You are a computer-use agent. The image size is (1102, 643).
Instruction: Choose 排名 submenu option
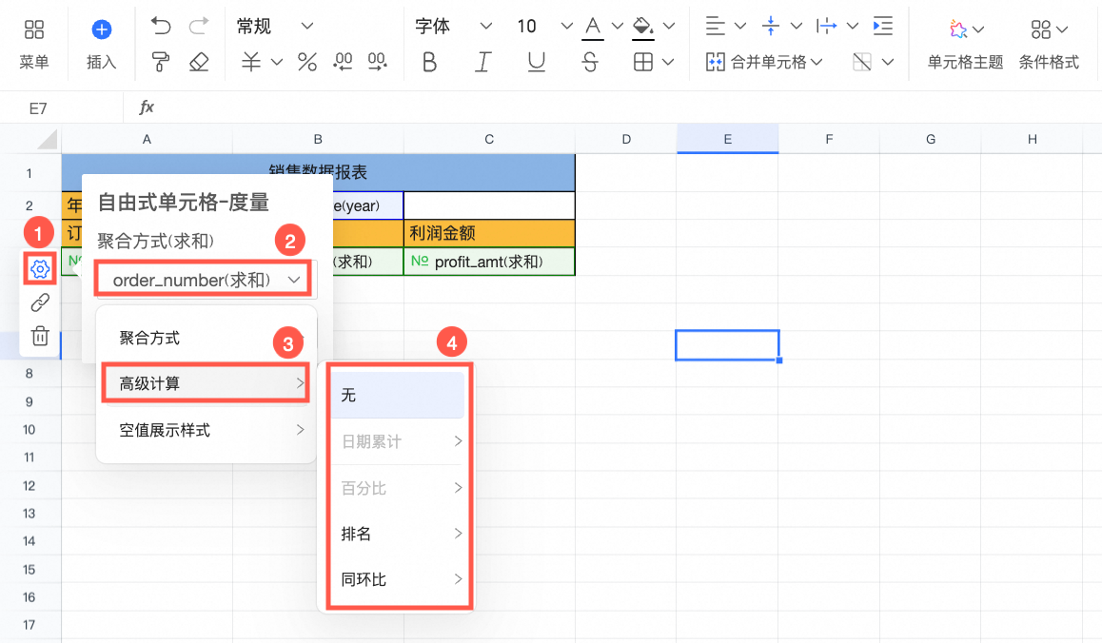click(398, 534)
